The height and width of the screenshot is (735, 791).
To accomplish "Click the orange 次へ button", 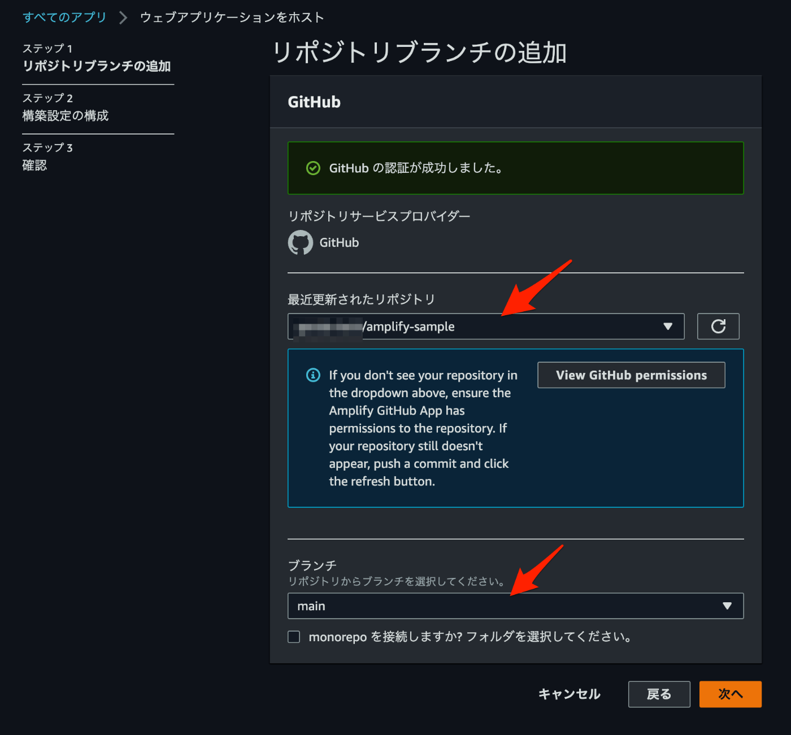I will pos(731,694).
